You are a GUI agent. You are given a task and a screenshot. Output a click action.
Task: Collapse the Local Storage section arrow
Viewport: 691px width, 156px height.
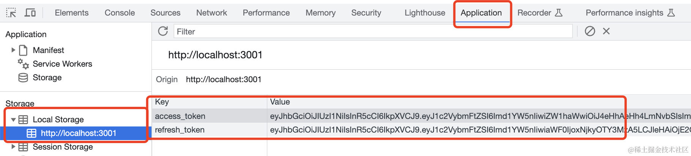pos(13,120)
